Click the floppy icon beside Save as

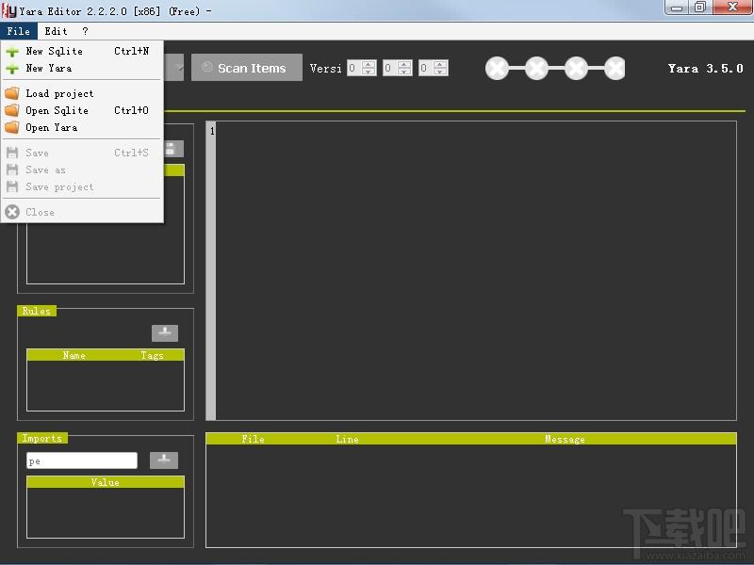12,169
